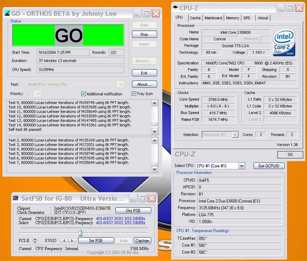Switch to the Cache tab in CPU-Z

[195, 18]
